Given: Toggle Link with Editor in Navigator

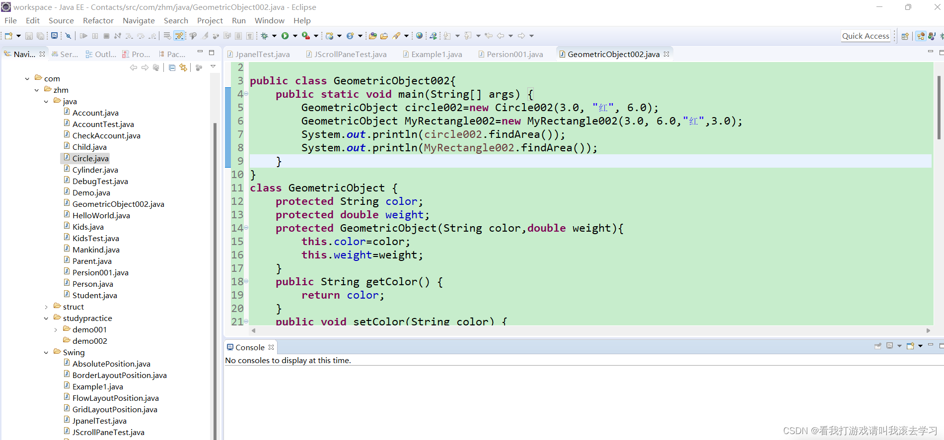Looking at the screenshot, I should tap(183, 67).
